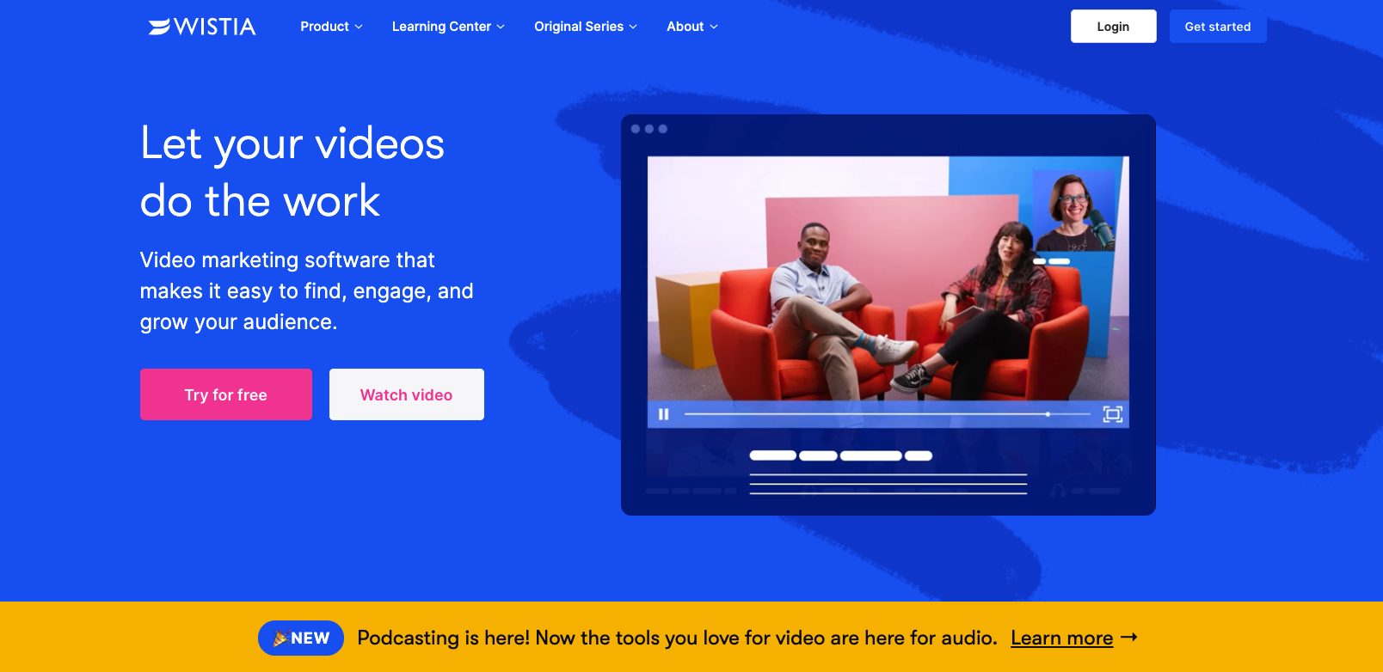1383x672 pixels.
Task: Enter fullscreen using the player's fullscreen icon
Action: pyautogui.click(x=1112, y=414)
